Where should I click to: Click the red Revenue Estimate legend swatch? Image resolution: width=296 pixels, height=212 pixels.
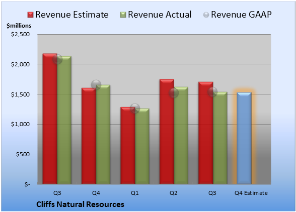click(30, 15)
